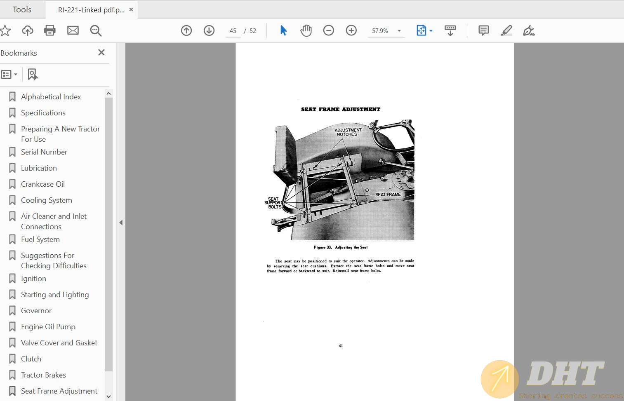Open the Specifications bookmark
The width and height of the screenshot is (624, 401).
tap(43, 113)
